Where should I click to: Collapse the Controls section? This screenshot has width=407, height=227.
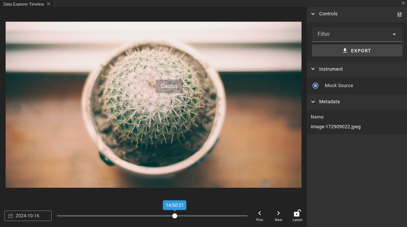313,14
